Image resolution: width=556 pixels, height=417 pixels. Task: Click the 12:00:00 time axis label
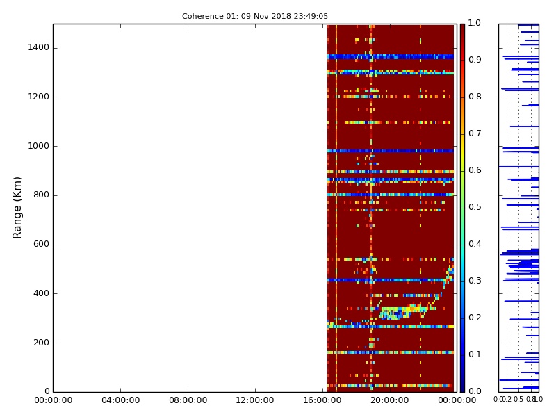click(x=255, y=400)
